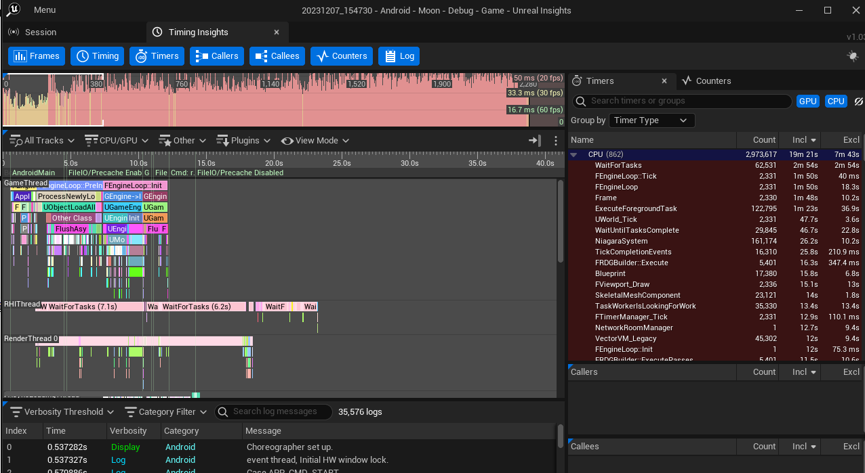Close the Timers tab
The height and width of the screenshot is (473, 865).
coord(665,81)
